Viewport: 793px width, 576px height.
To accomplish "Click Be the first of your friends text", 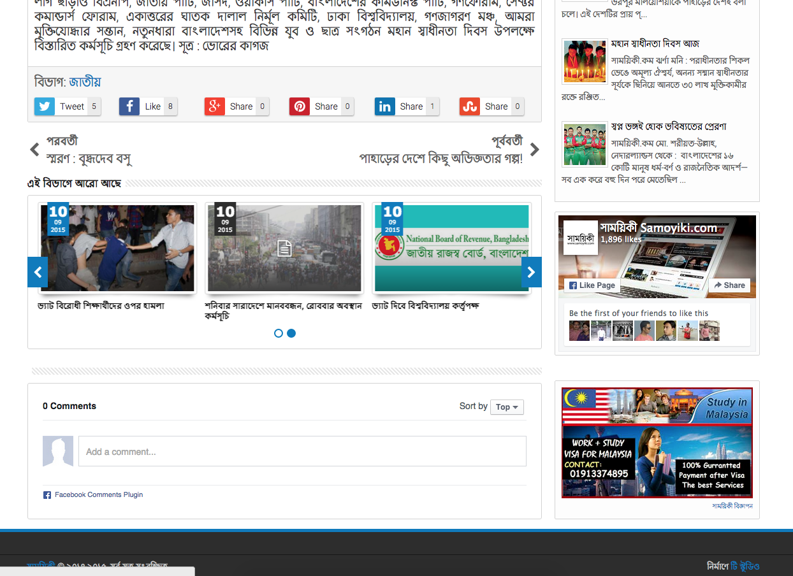I will click(x=639, y=313).
